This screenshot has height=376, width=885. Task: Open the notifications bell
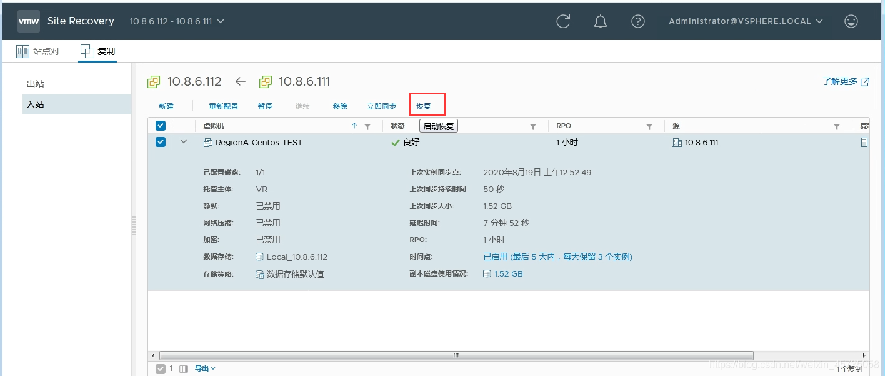point(601,21)
